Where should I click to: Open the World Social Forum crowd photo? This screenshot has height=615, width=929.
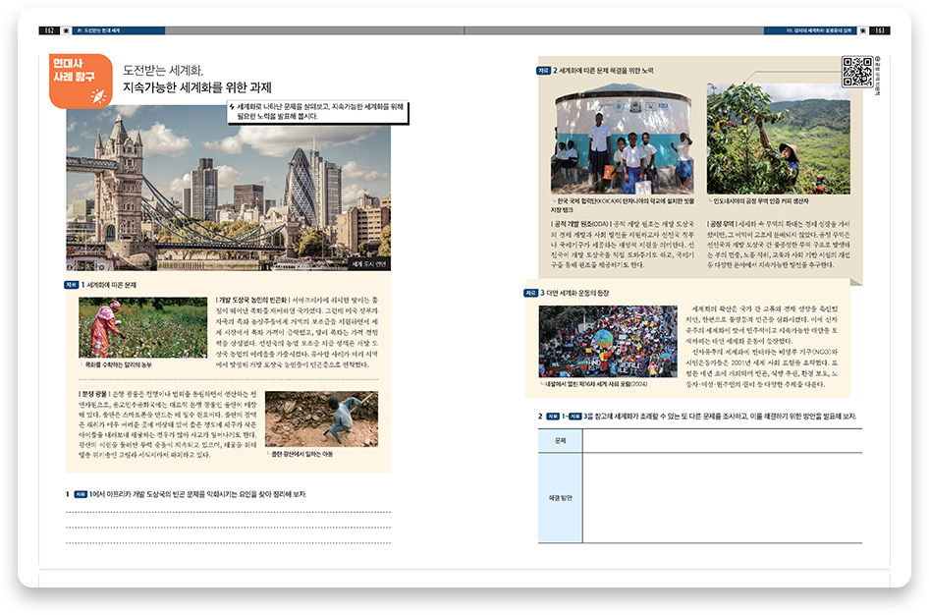[x=608, y=341]
